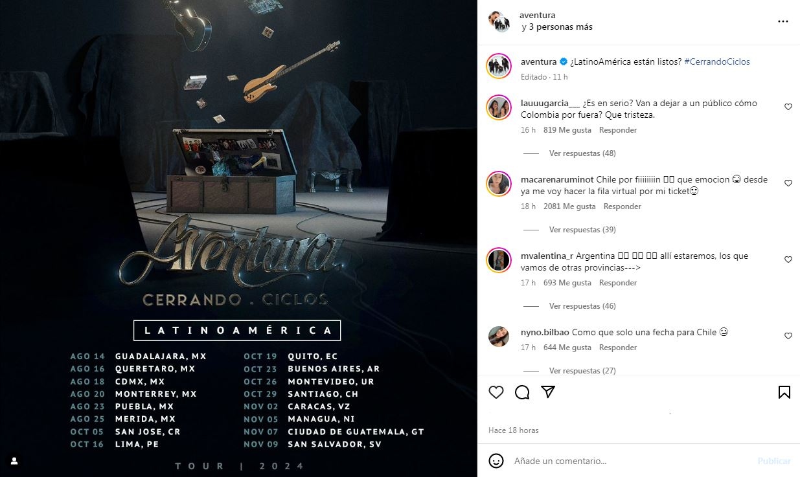Like the post with the heart icon
800x477 pixels.
coord(496,392)
